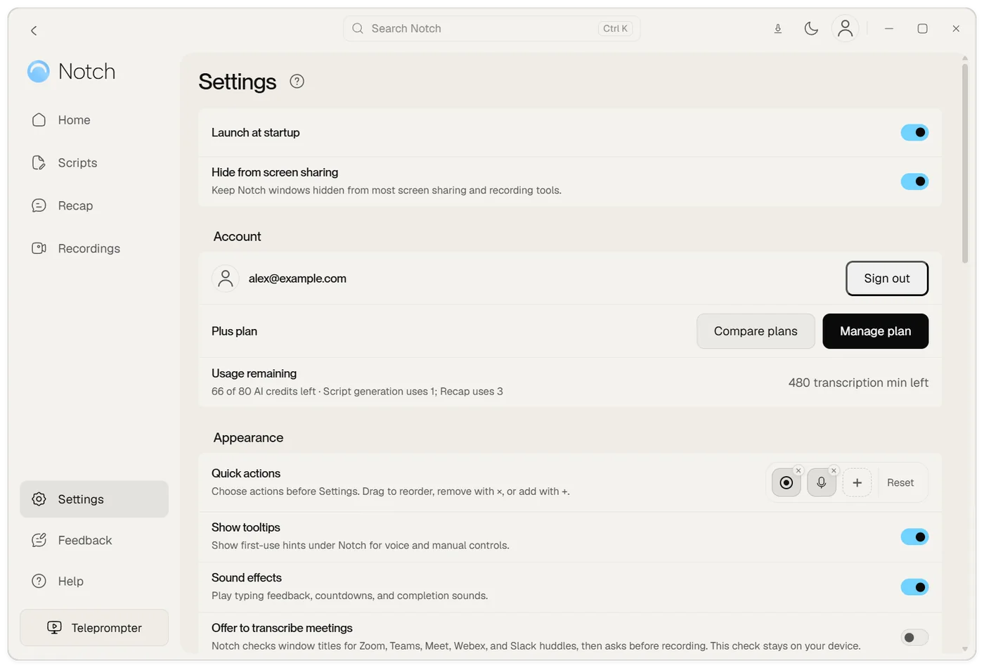Select Settings in the sidebar
The height and width of the screenshot is (668, 984).
pos(94,499)
